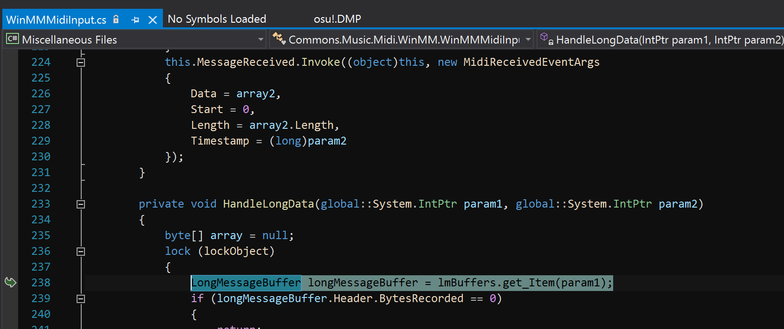
Task: Open the HandleLongData member dropdown
Action: click(x=661, y=40)
